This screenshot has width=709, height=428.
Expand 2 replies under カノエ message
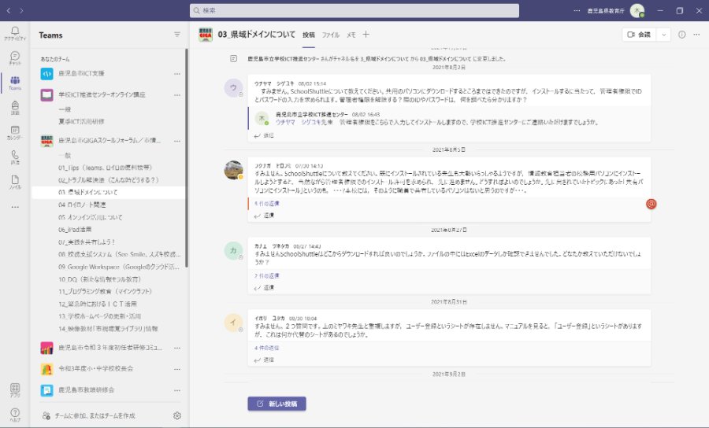(267, 275)
